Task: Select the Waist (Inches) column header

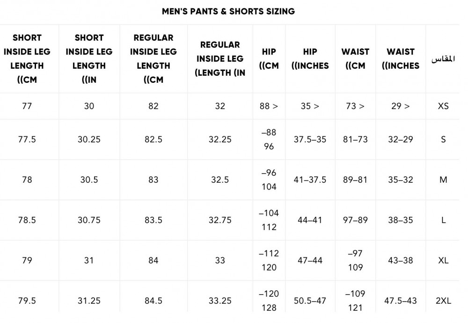Action: pyautogui.click(x=401, y=59)
